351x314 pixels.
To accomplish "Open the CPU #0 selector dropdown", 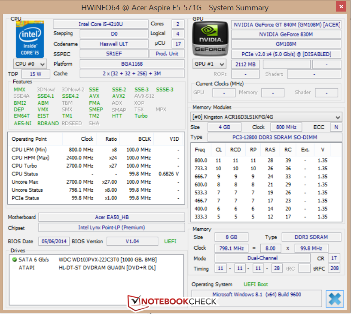I will pyautogui.click(x=30, y=64).
